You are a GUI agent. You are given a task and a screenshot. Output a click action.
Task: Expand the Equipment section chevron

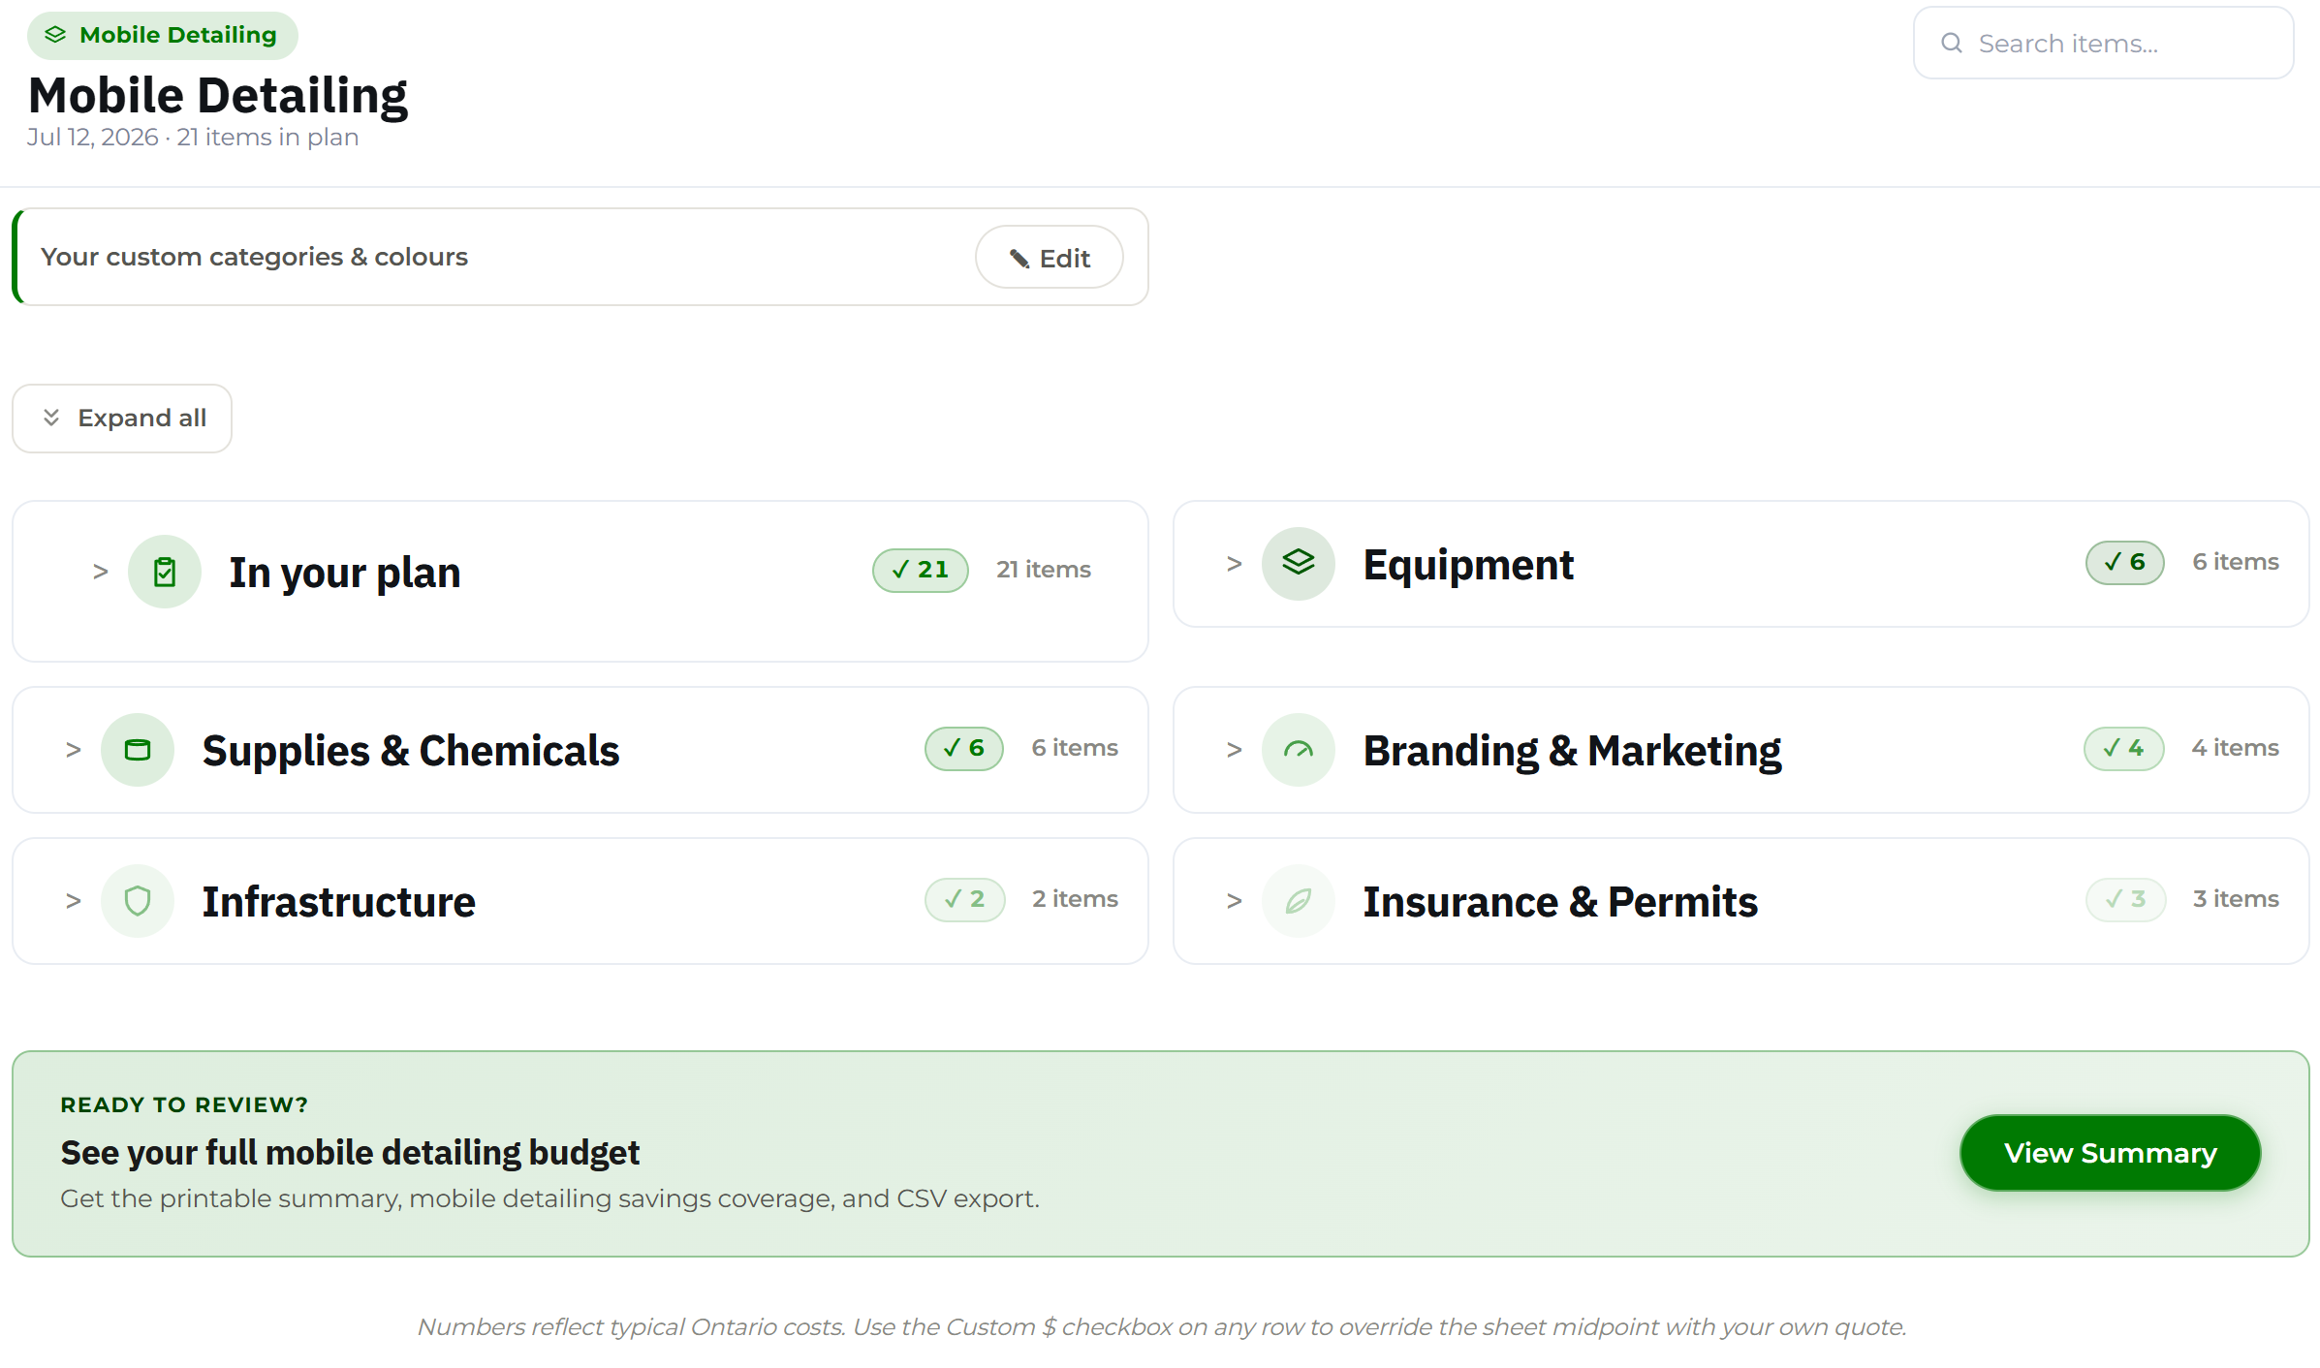1234,564
